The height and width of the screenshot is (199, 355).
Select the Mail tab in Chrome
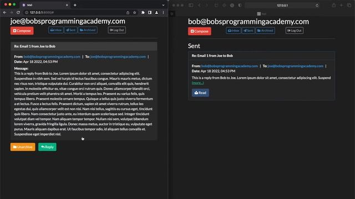[44, 5]
